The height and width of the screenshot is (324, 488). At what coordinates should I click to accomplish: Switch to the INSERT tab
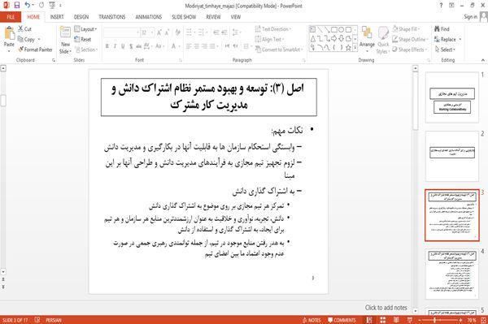tap(57, 17)
